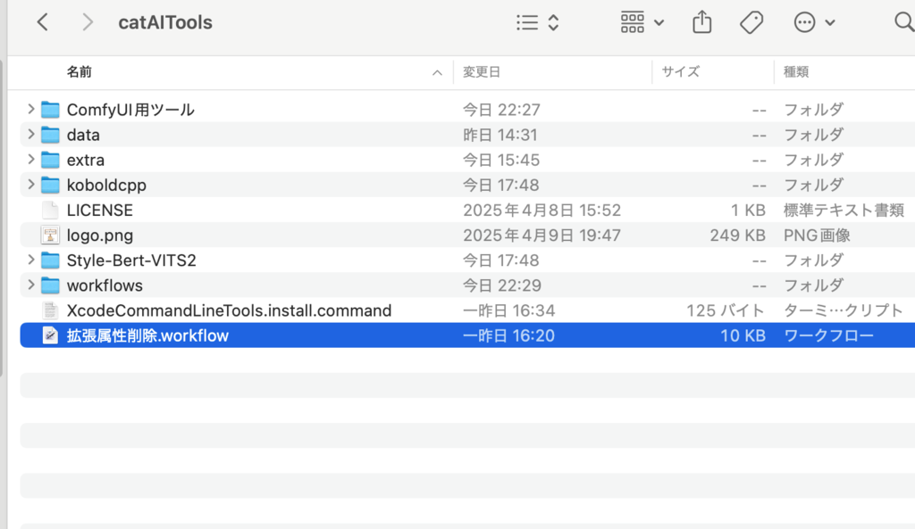Open the ellipsis action menu
Screen dimensions: 915x529
(814, 22)
